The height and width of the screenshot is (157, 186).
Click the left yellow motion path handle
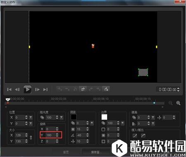click(29, 47)
